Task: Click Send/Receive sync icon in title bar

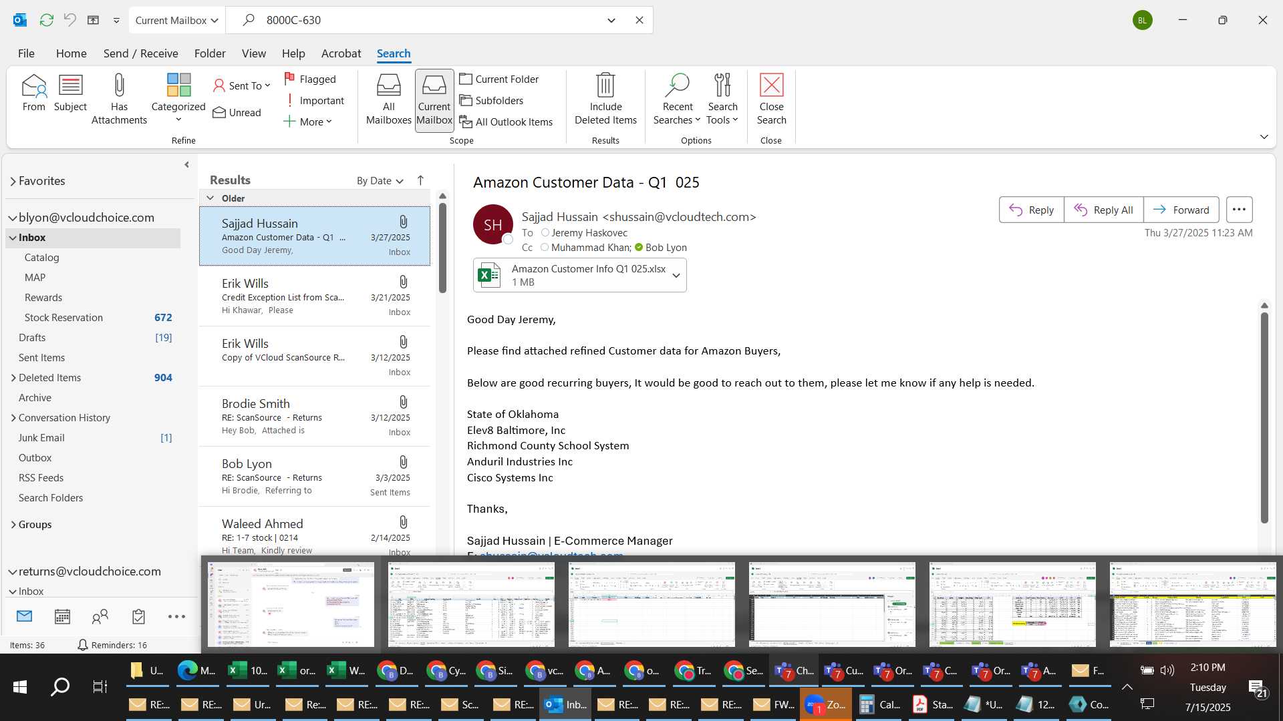Action: point(46,20)
